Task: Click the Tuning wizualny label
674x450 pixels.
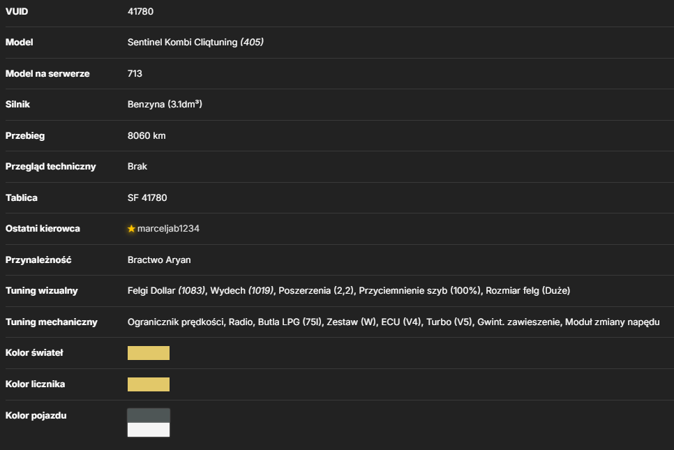Action: 42,291
